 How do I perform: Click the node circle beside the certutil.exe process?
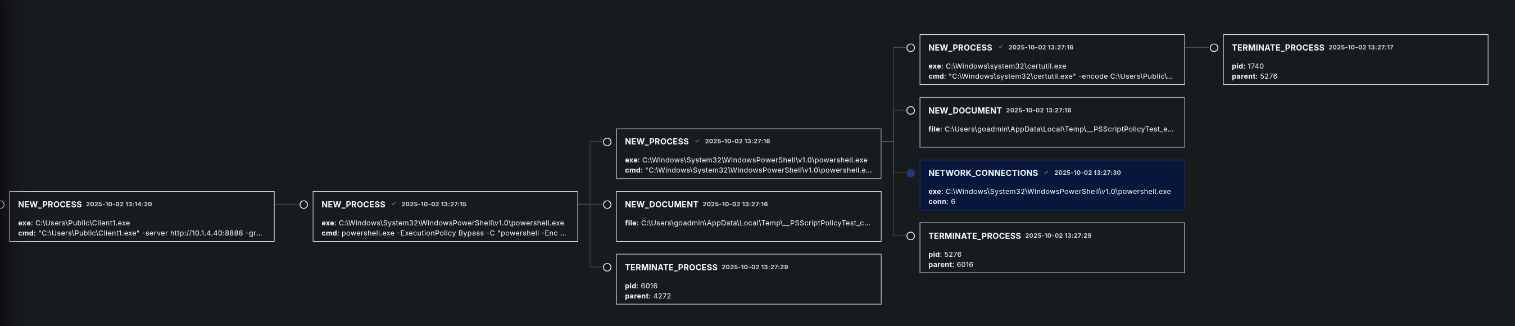910,48
